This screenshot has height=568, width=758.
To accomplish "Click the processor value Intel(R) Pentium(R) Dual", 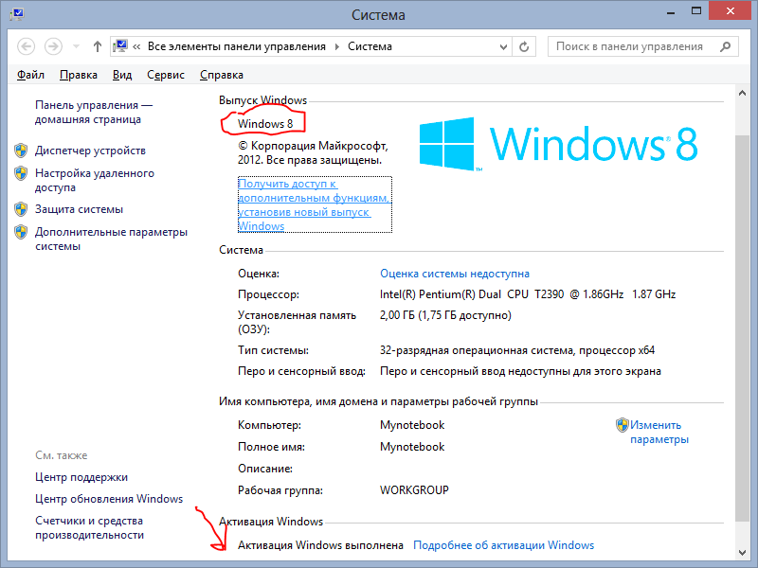I will (528, 294).
